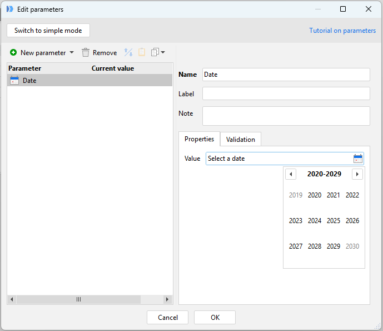Click the horizontal scrollbar thumb
This screenshot has height=331, width=383.
78,299
